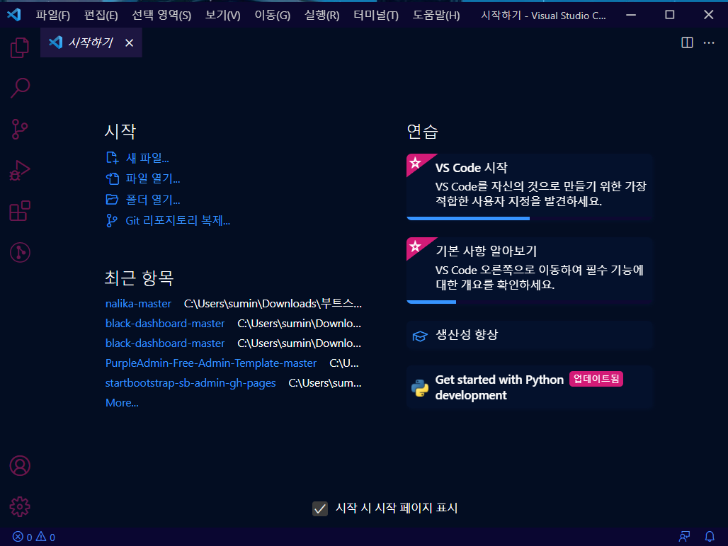Open the Manage gear icon
This screenshot has height=546, width=728.
click(x=20, y=506)
